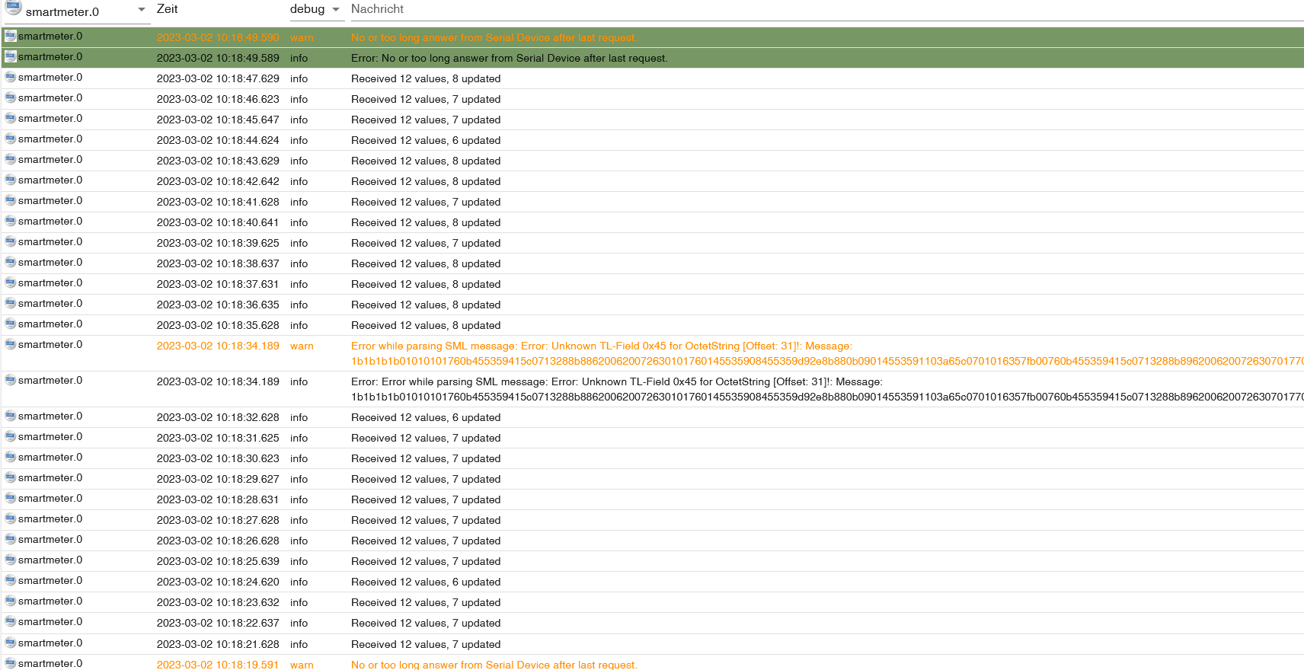
Task: Click the info level in the 10:18:41.628 row
Action: (299, 202)
